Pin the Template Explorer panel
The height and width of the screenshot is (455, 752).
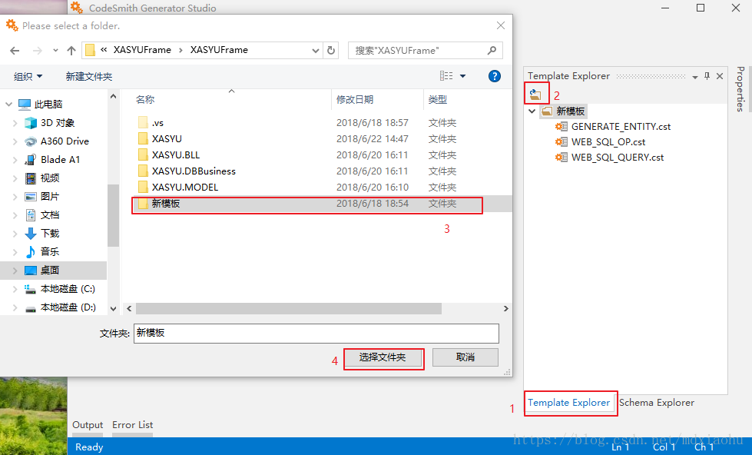707,76
